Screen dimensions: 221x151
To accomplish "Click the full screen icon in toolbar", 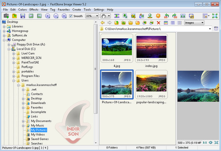I will pos(215,16).
